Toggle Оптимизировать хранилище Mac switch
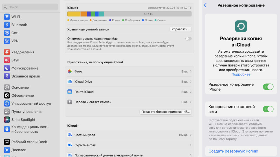 point(188,39)
